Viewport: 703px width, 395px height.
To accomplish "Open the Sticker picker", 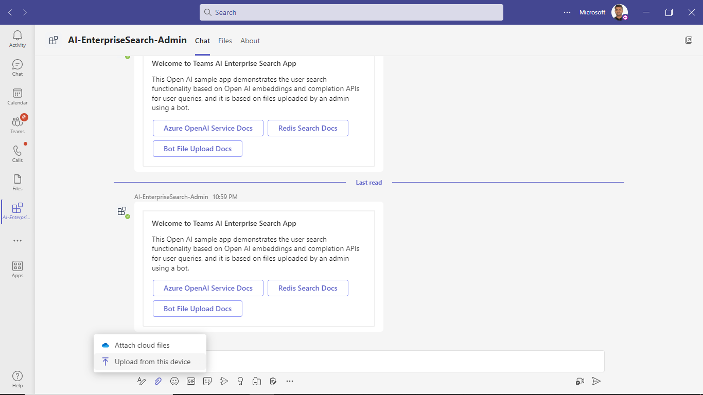I will point(207,381).
